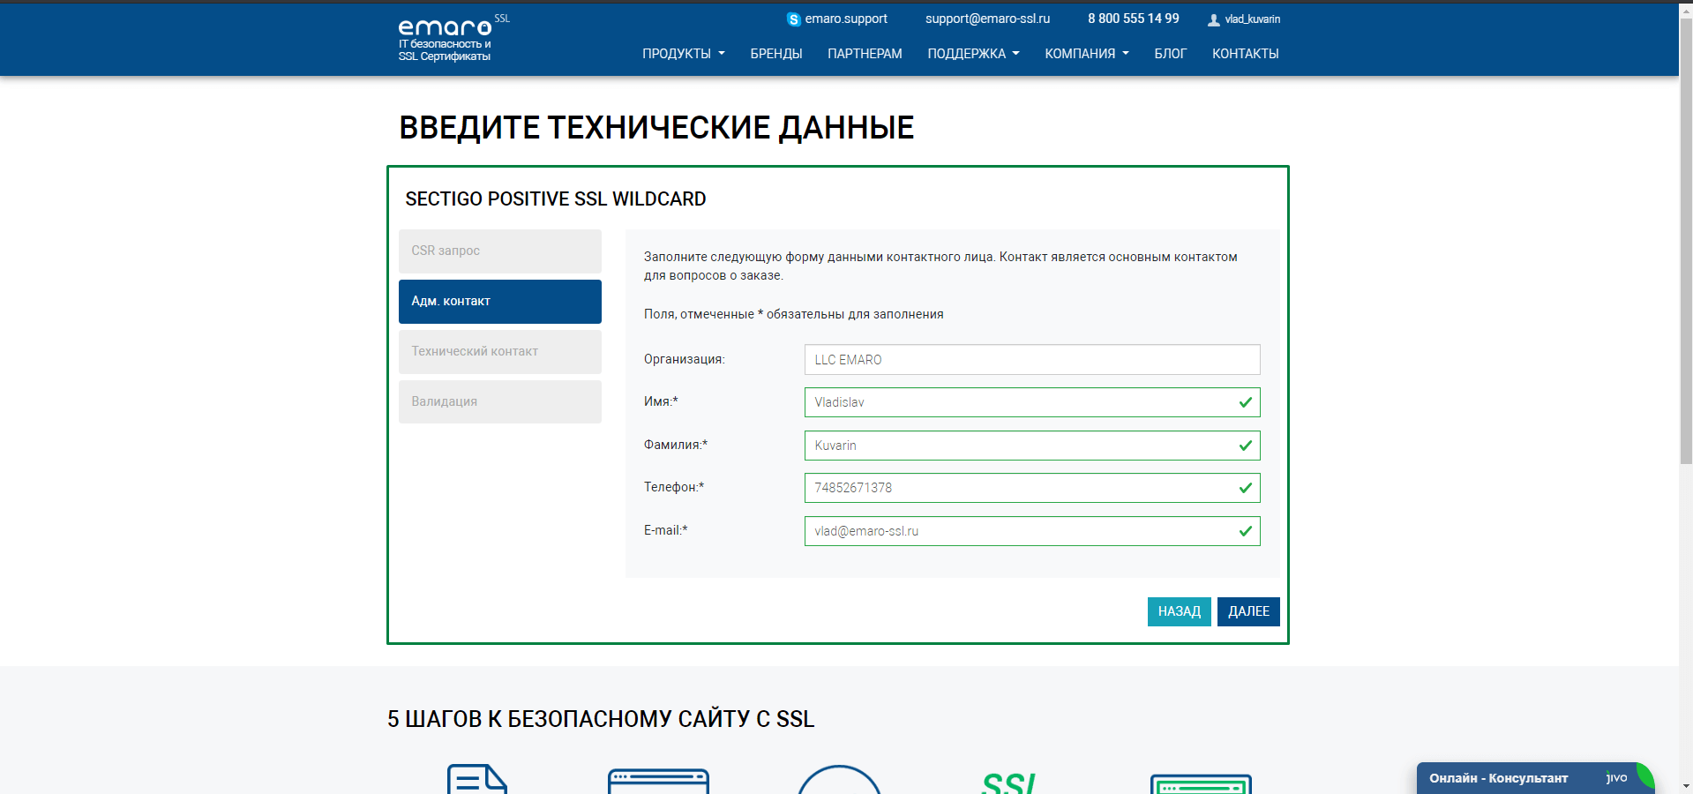The width and height of the screenshot is (1693, 794).
Task: Navigate to КОНТАКТЫ
Action: pos(1245,54)
